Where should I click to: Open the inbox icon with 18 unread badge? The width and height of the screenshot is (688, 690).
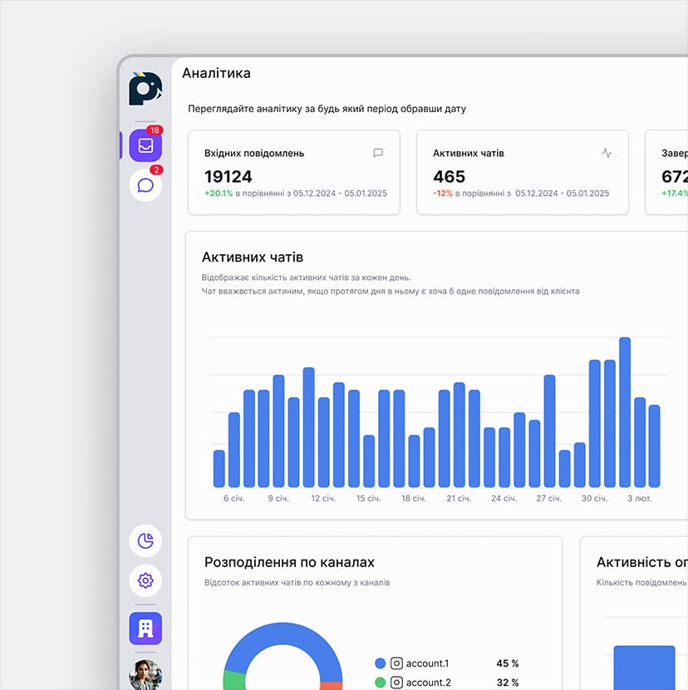click(145, 144)
